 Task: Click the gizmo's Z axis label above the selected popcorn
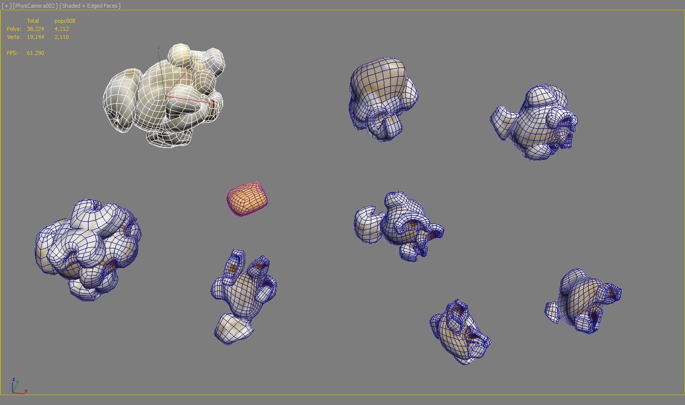(x=159, y=47)
